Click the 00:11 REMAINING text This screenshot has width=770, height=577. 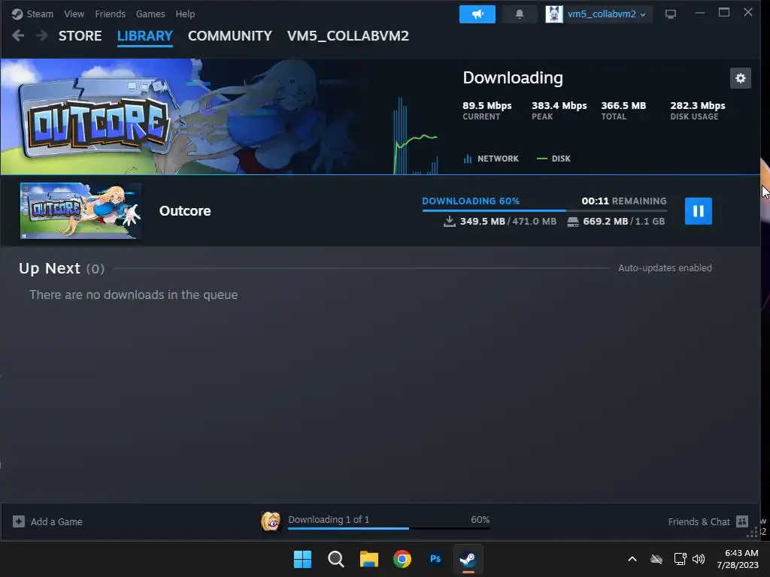coord(623,201)
